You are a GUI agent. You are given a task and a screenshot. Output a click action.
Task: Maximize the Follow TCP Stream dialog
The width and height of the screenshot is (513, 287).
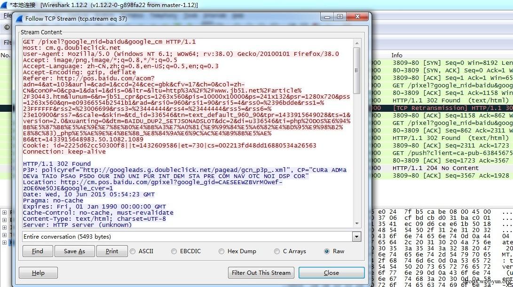coord(340,17)
